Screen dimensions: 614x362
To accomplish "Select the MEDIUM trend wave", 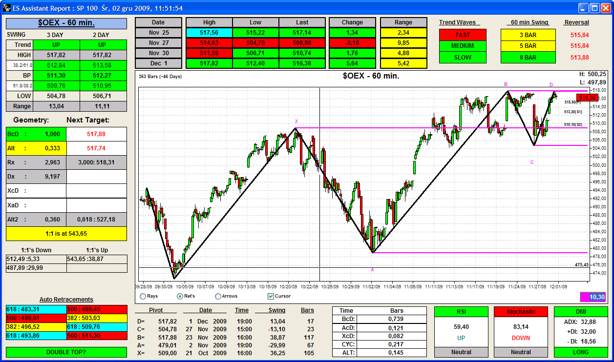I will [x=463, y=46].
